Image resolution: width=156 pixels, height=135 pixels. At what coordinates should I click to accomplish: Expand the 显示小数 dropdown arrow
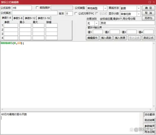139,14
